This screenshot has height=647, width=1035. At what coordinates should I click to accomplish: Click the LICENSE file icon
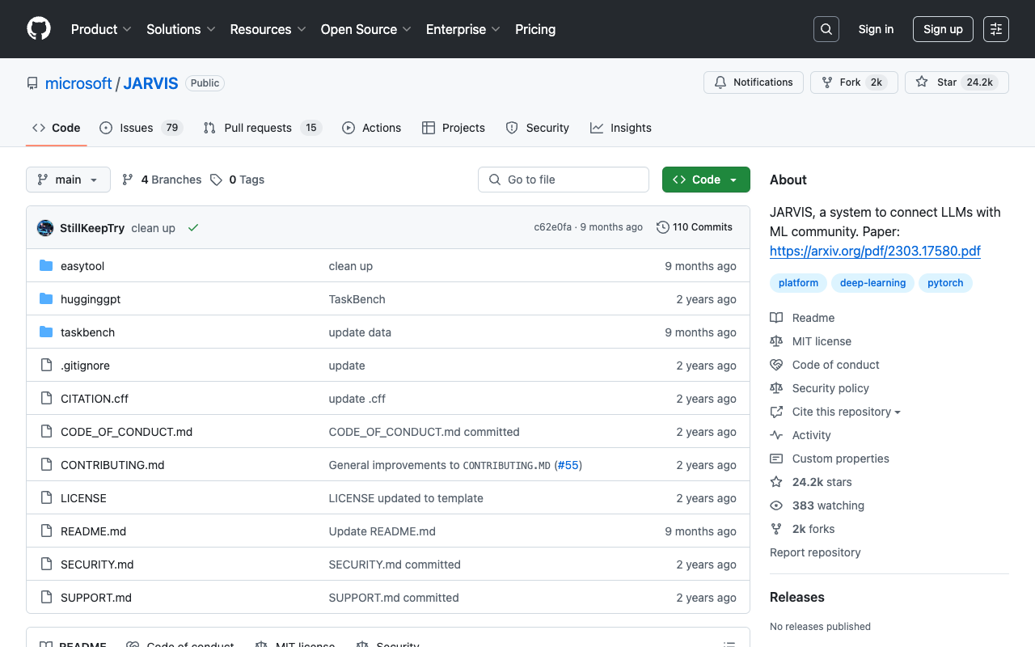pyautogui.click(x=46, y=498)
